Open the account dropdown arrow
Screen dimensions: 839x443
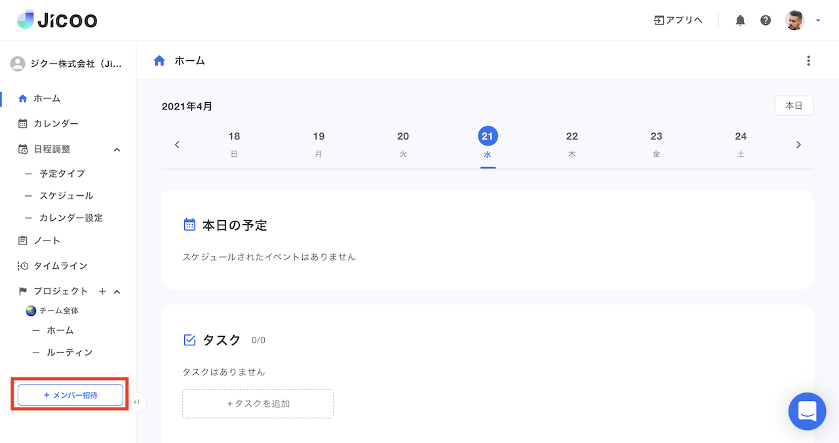(818, 20)
